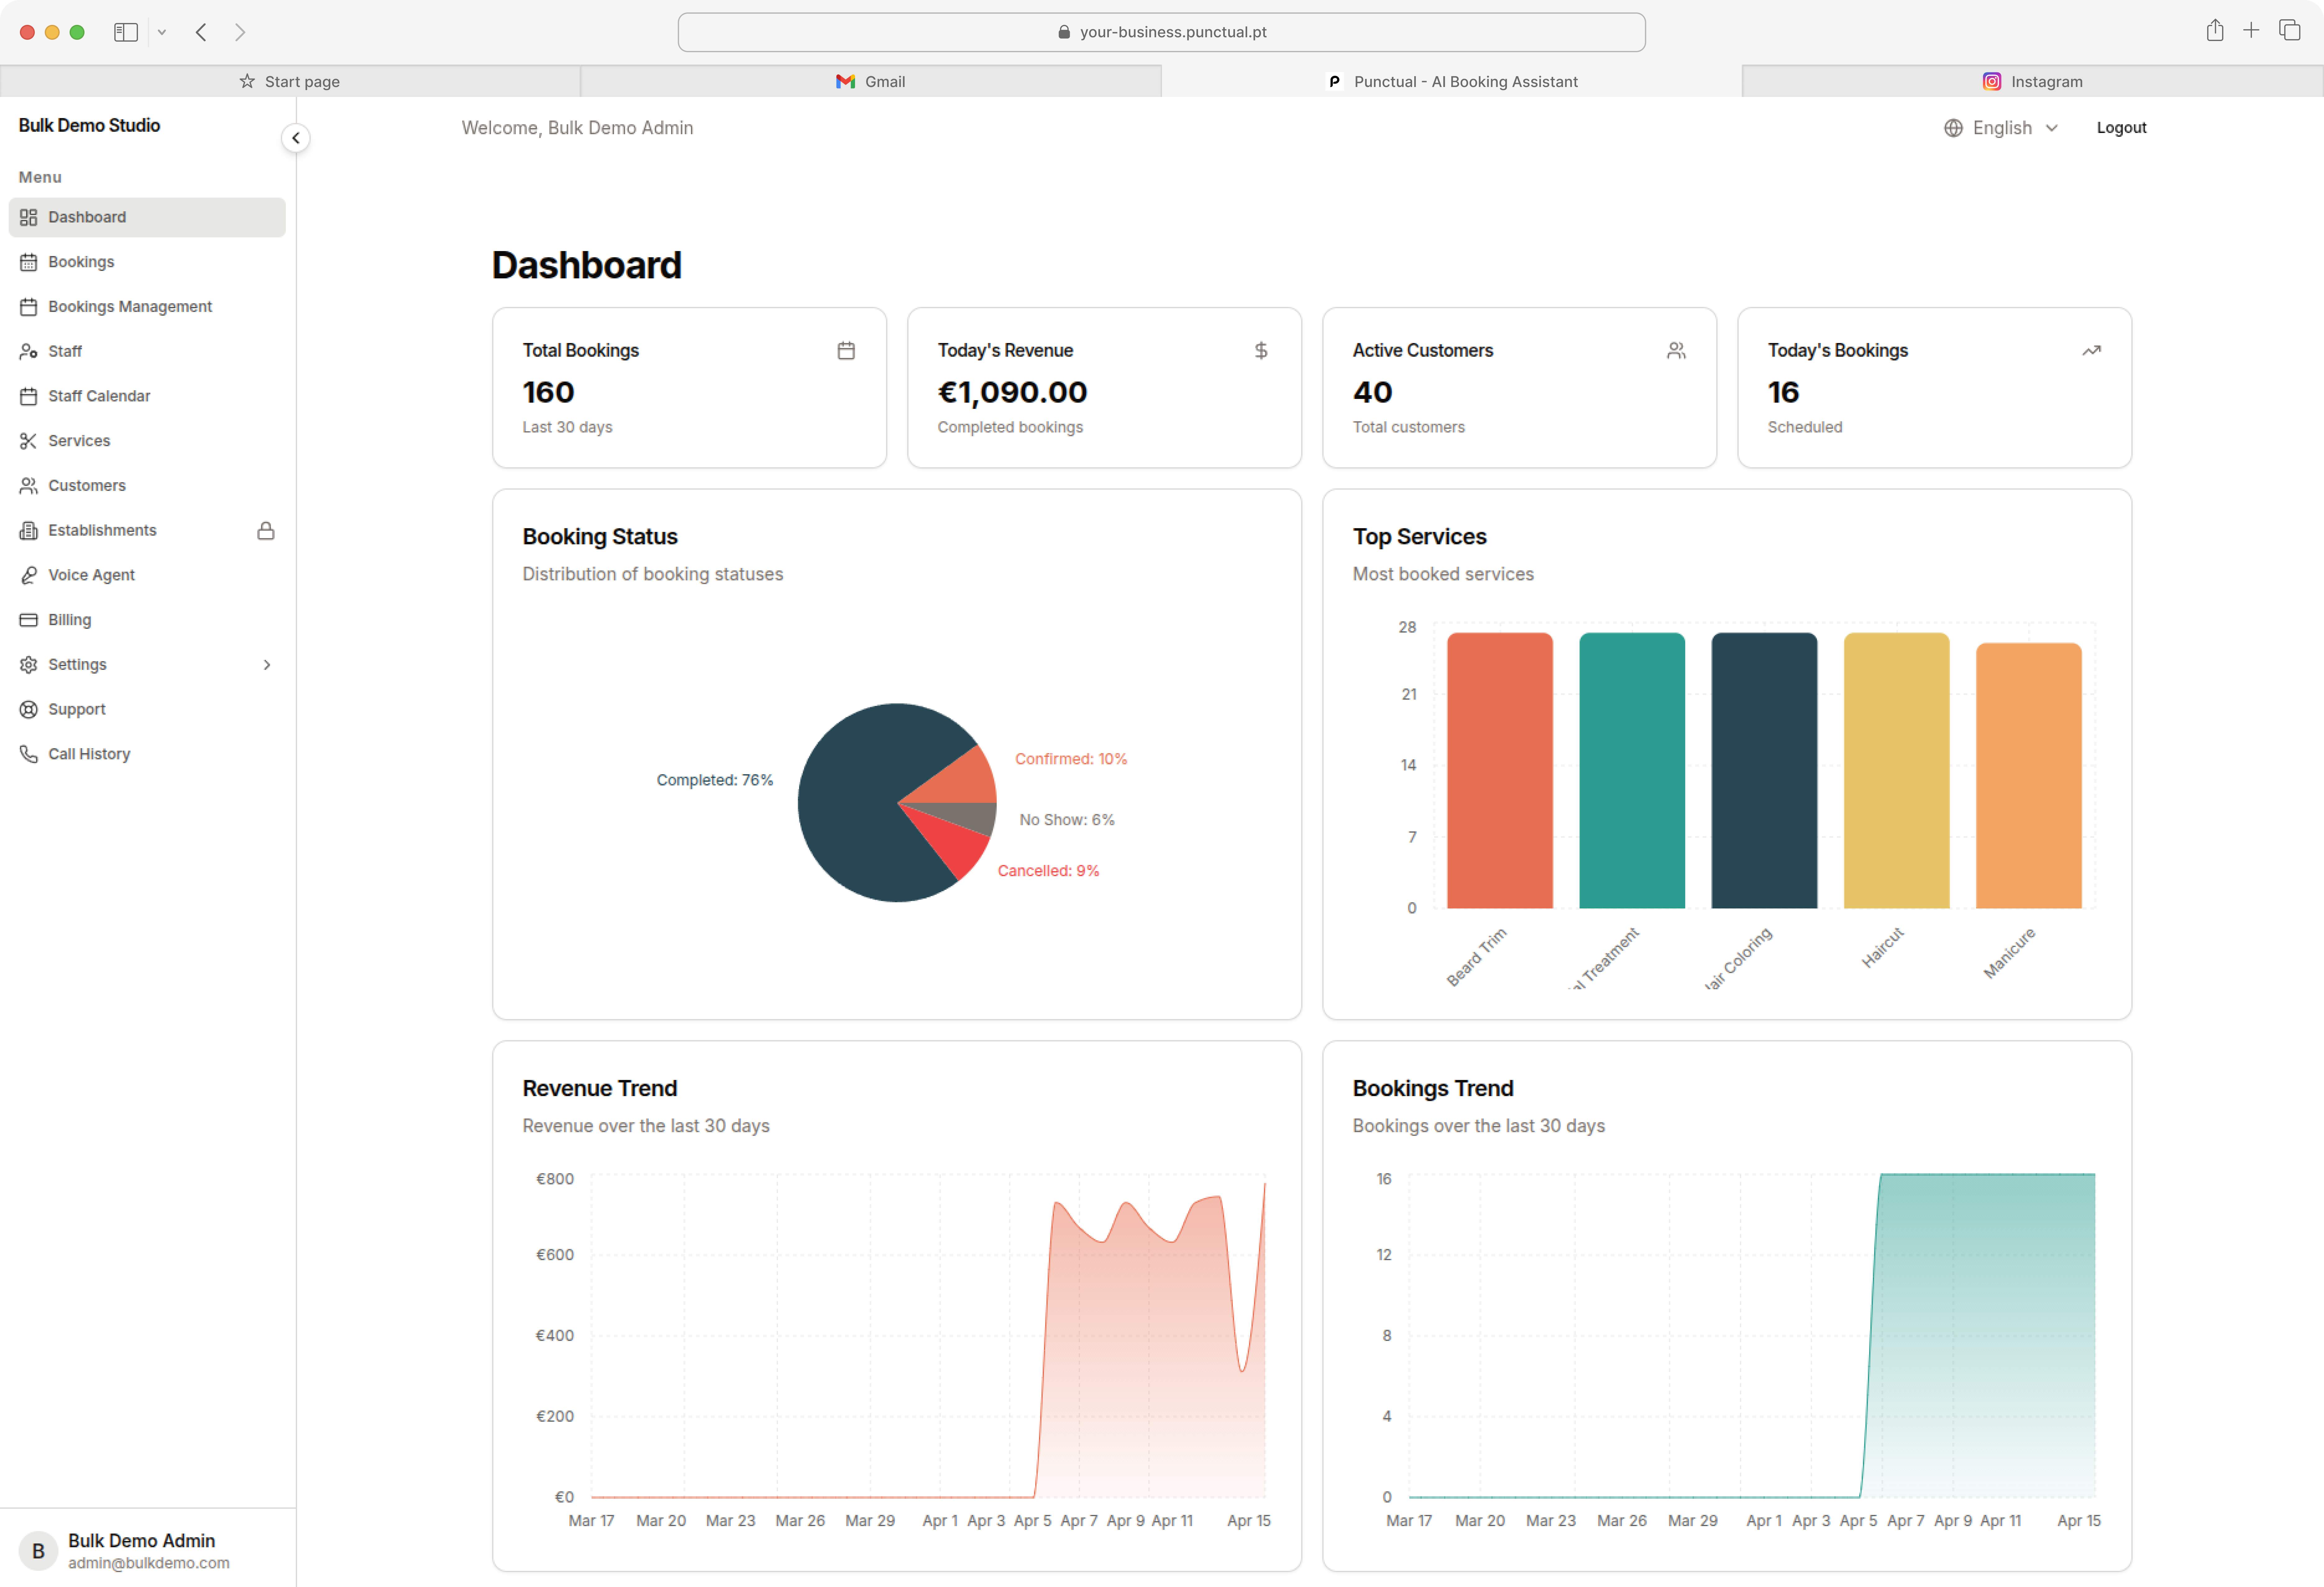This screenshot has height=1587, width=2324.
Task: Navigate to Services
Action: (147, 441)
